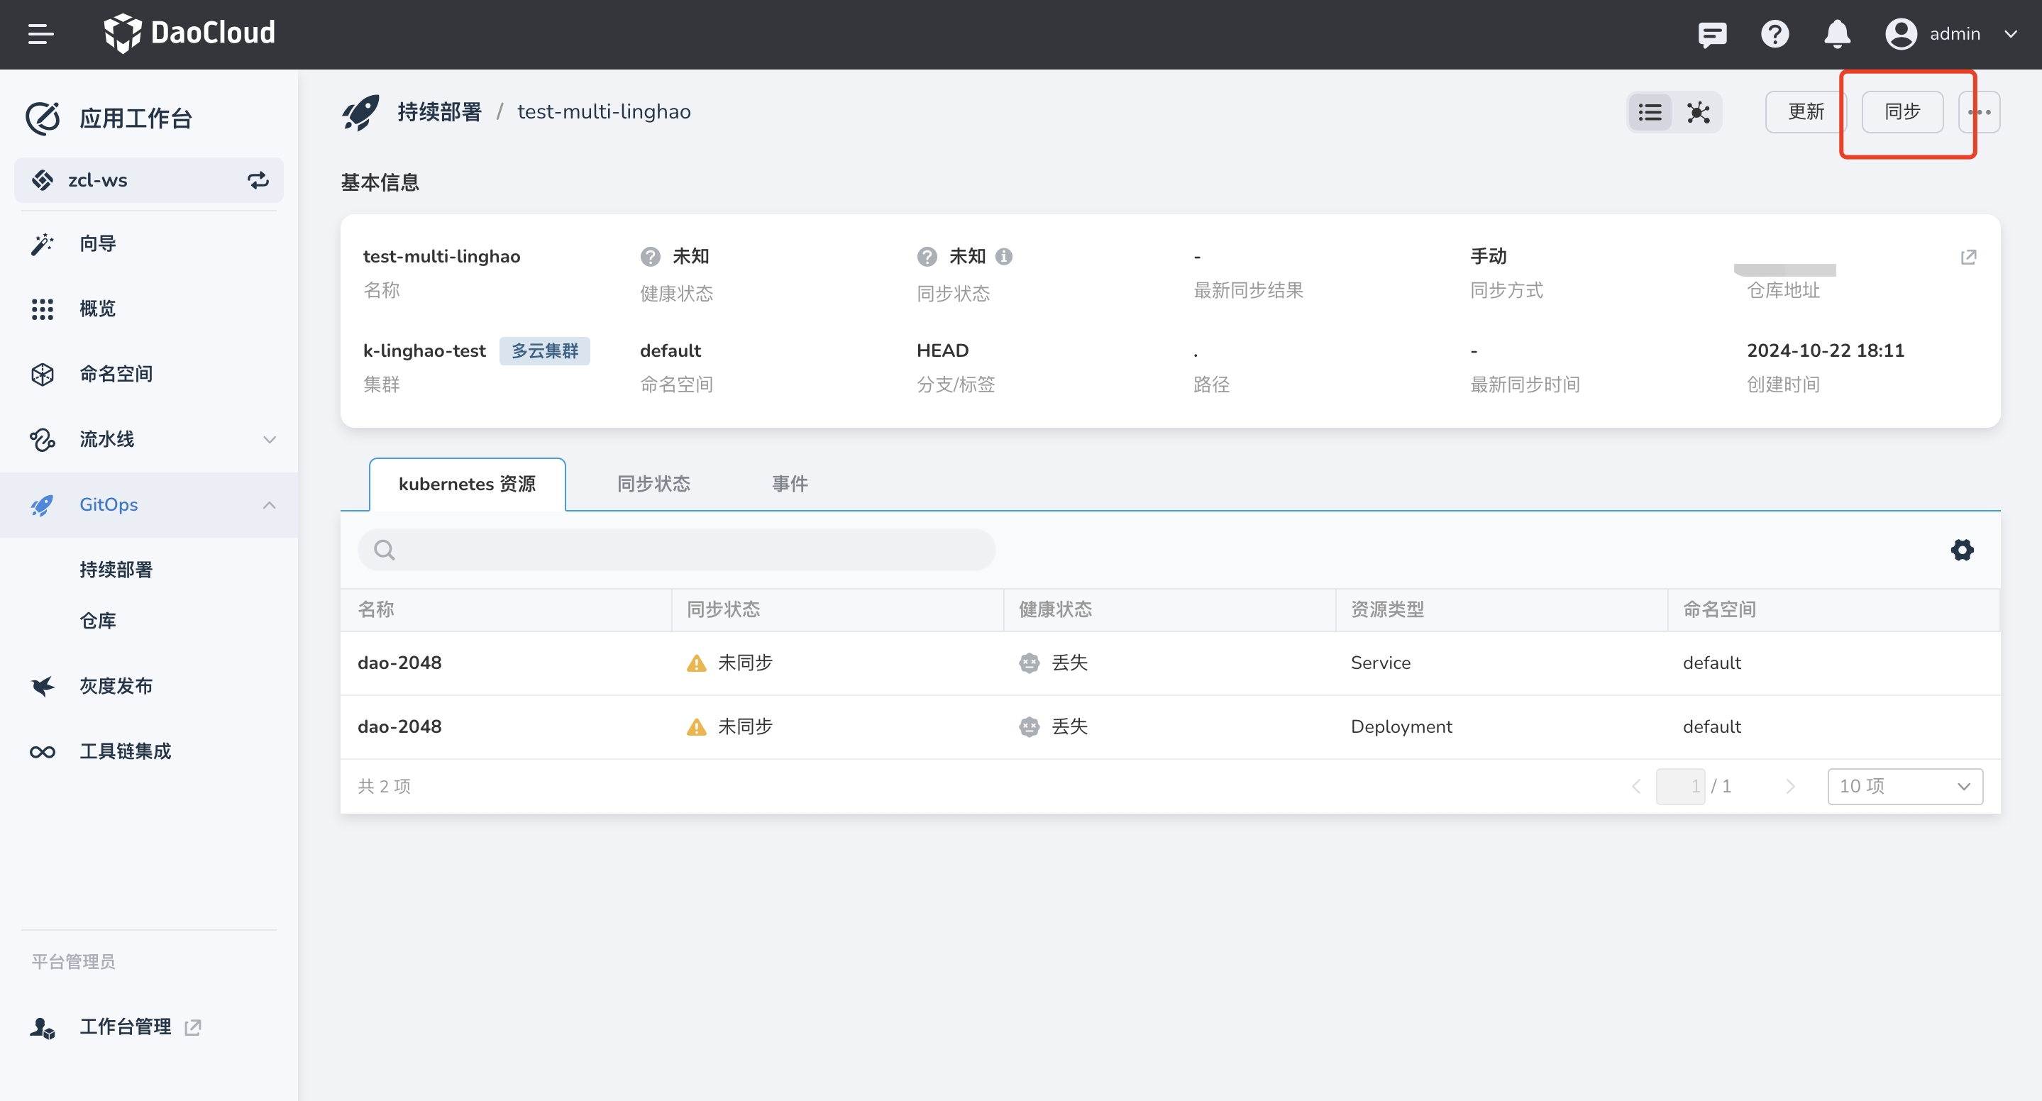Collapse sidebar with hamburger menu icon
The height and width of the screenshot is (1101, 2042).
tap(40, 34)
